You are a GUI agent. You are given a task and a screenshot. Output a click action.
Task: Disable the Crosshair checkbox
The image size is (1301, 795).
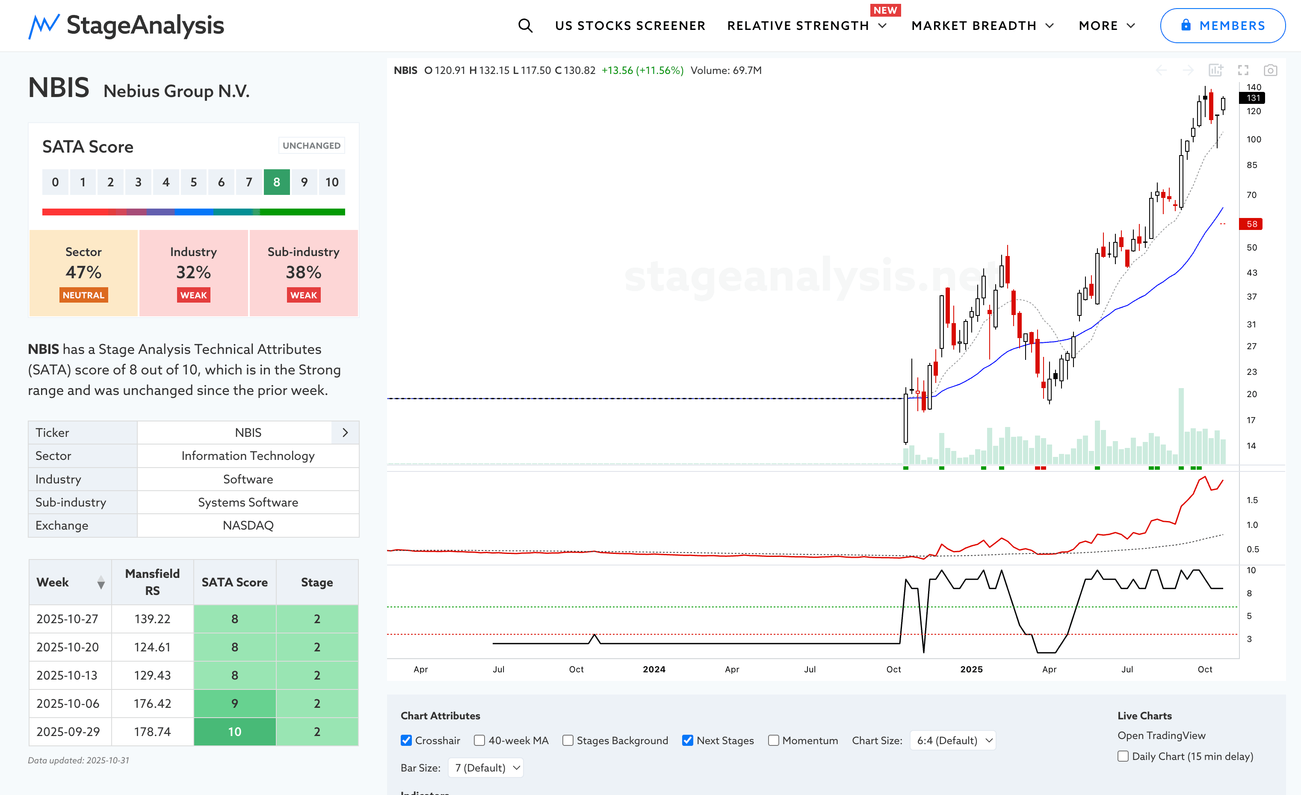click(x=406, y=740)
